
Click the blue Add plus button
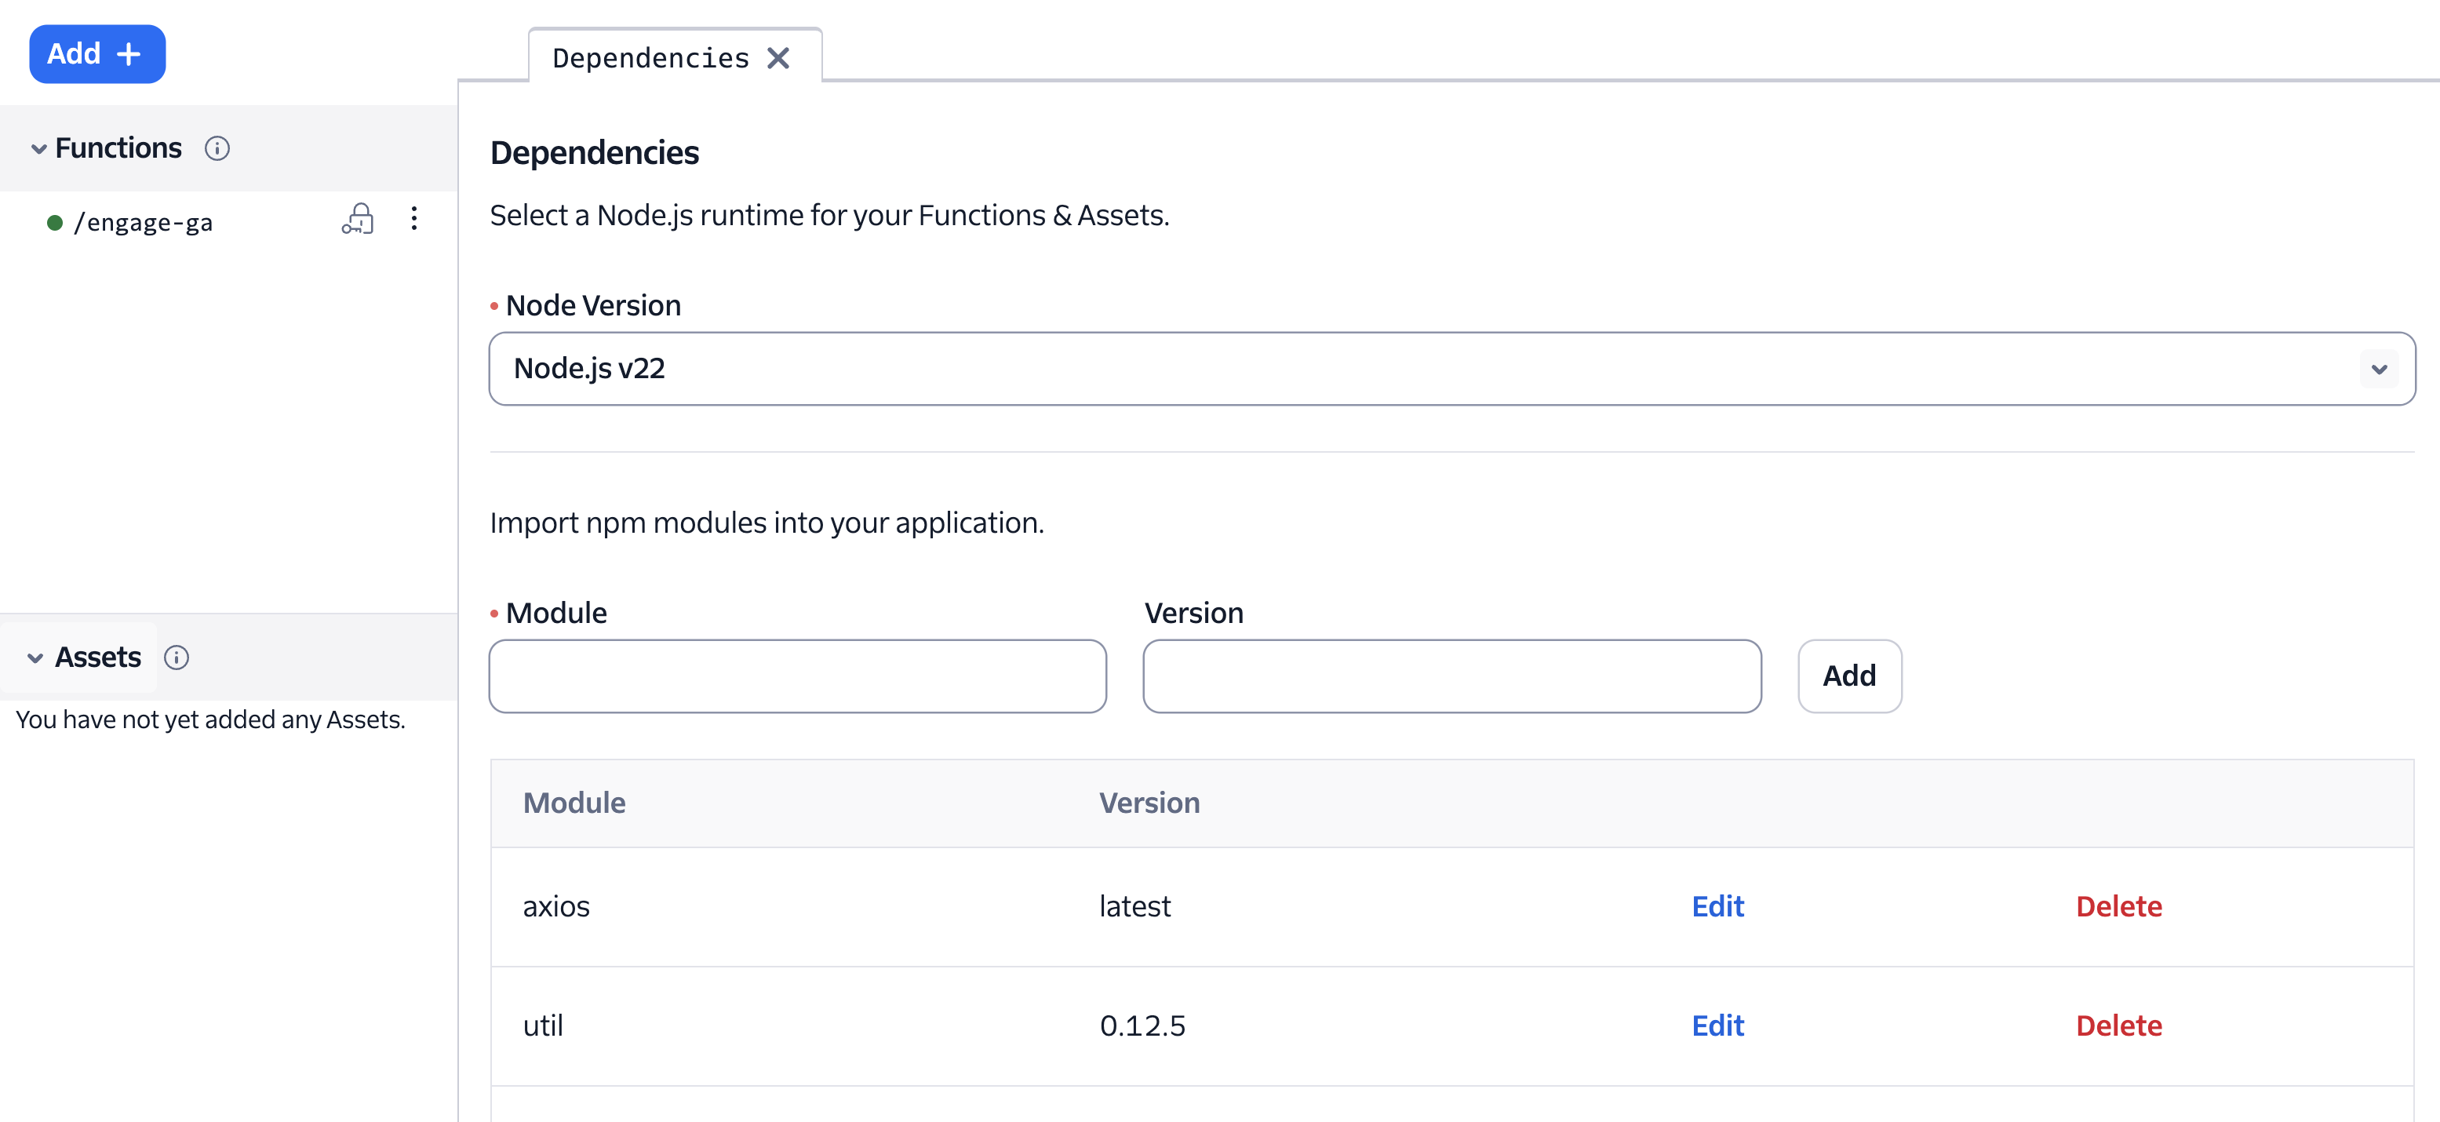coord(97,54)
